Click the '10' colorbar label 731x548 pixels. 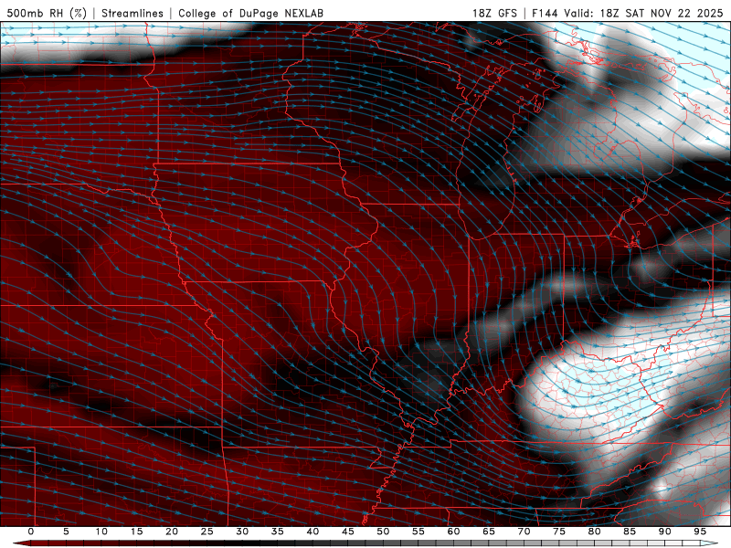click(x=101, y=532)
